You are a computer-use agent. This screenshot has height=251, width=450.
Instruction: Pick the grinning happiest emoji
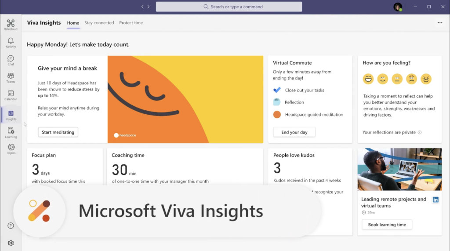pos(368,79)
